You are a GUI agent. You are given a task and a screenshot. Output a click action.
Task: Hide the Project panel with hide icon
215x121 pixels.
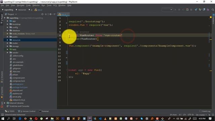[x=54, y=14]
